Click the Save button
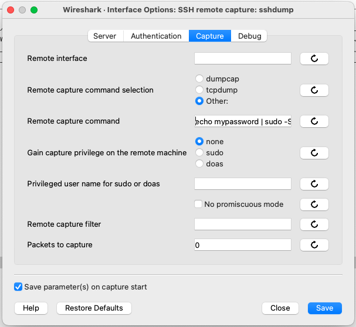This screenshot has height=327, width=356. (324, 308)
